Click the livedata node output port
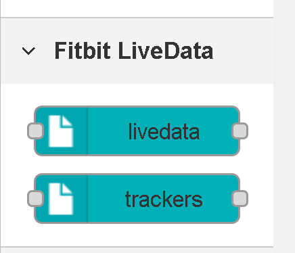295x253 pixels. (x=240, y=131)
